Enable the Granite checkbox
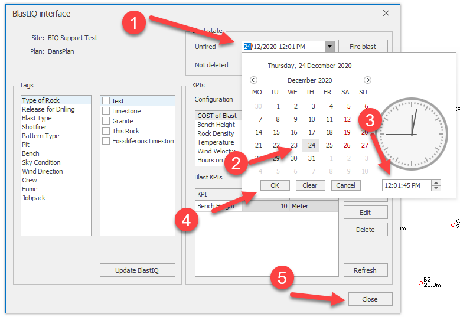The width and height of the screenshot is (460, 317). [x=106, y=121]
